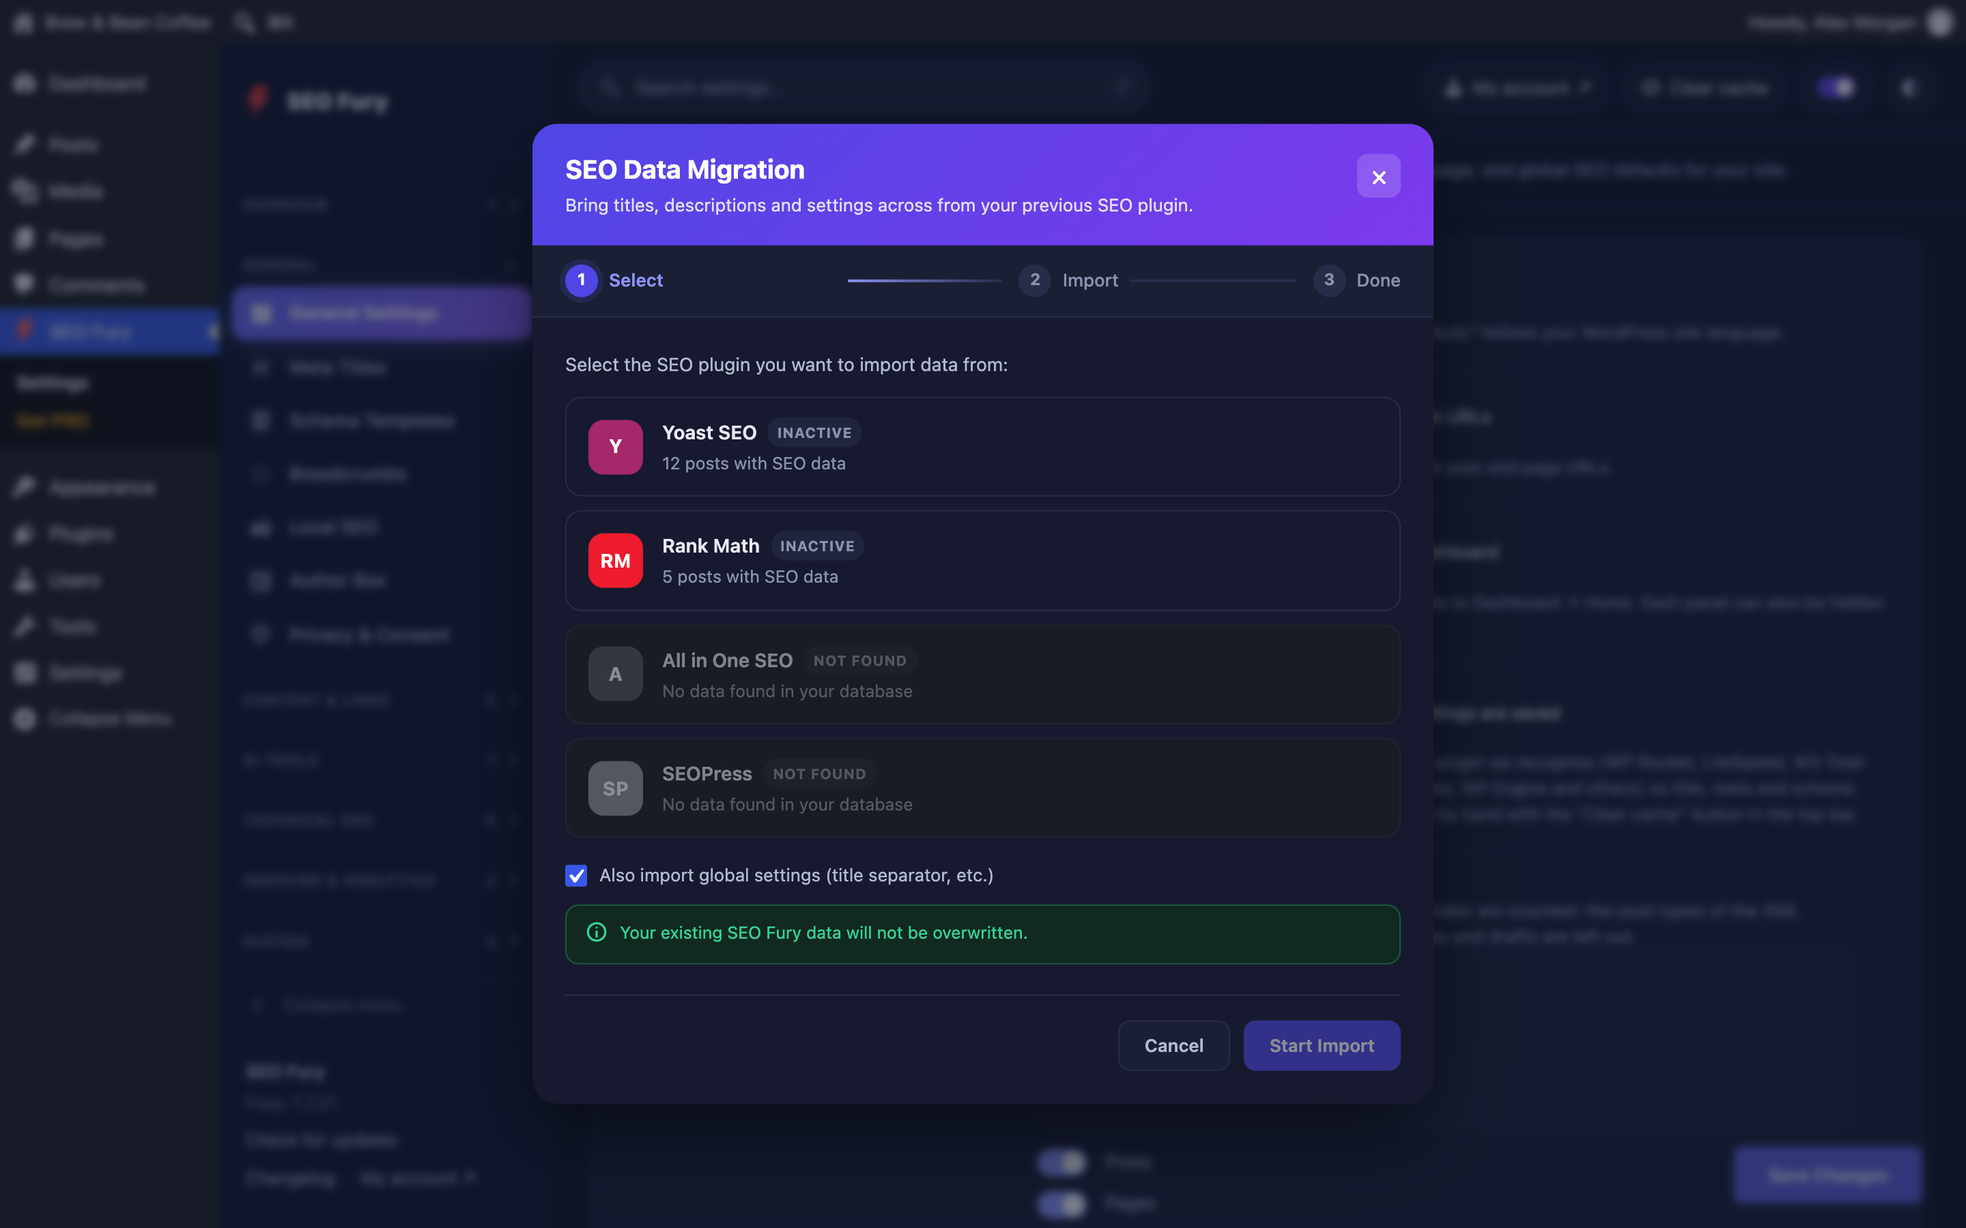Click step 2 Import in wizard

(x=1068, y=280)
